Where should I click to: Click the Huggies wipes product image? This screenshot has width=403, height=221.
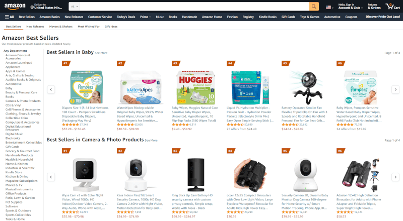195,87
